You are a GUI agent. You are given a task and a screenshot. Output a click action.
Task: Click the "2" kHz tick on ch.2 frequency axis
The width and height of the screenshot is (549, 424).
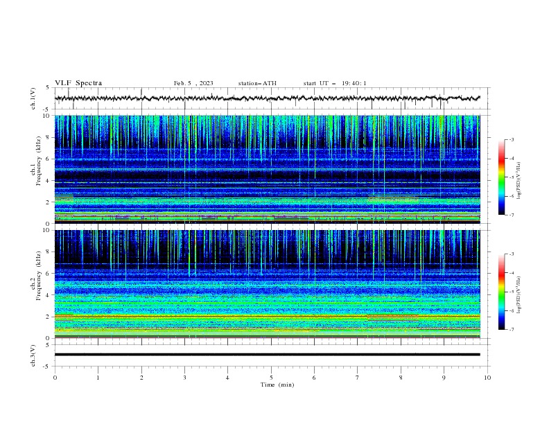point(49,317)
